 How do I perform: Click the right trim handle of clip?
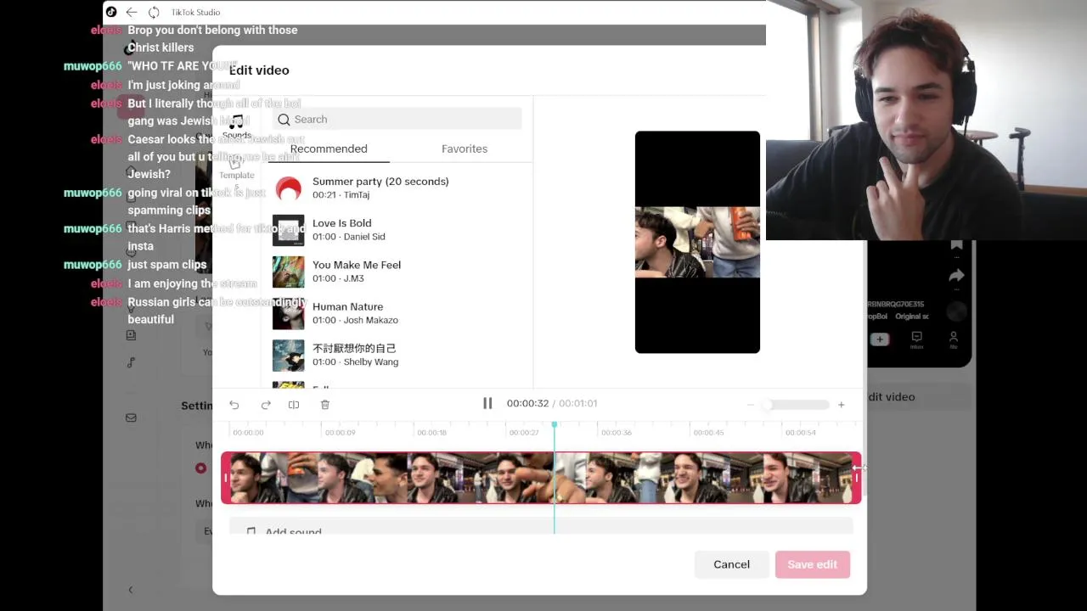(x=856, y=478)
